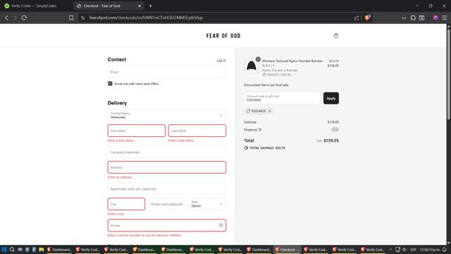451x254 pixels.
Task: Click the Log in link
Action: 221,60
